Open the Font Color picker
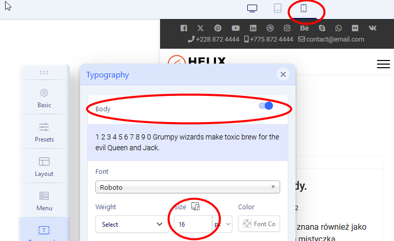394x241 pixels. [259, 224]
